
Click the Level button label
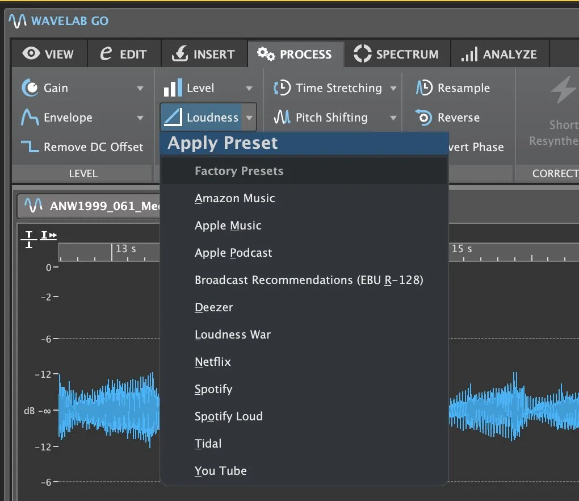tap(200, 88)
